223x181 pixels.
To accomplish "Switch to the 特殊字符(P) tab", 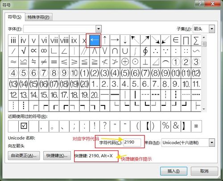I will [38, 17].
